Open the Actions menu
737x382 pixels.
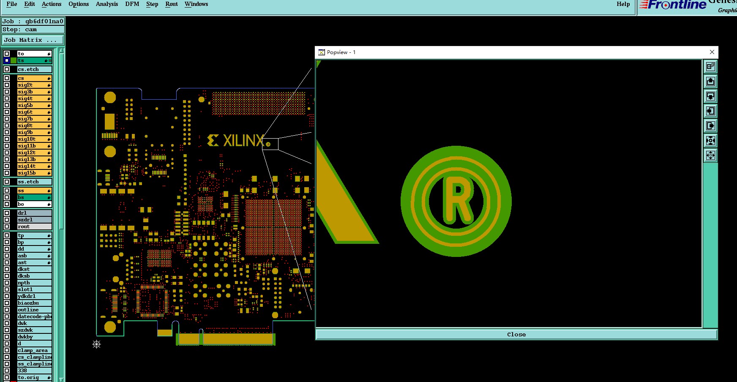(52, 4)
